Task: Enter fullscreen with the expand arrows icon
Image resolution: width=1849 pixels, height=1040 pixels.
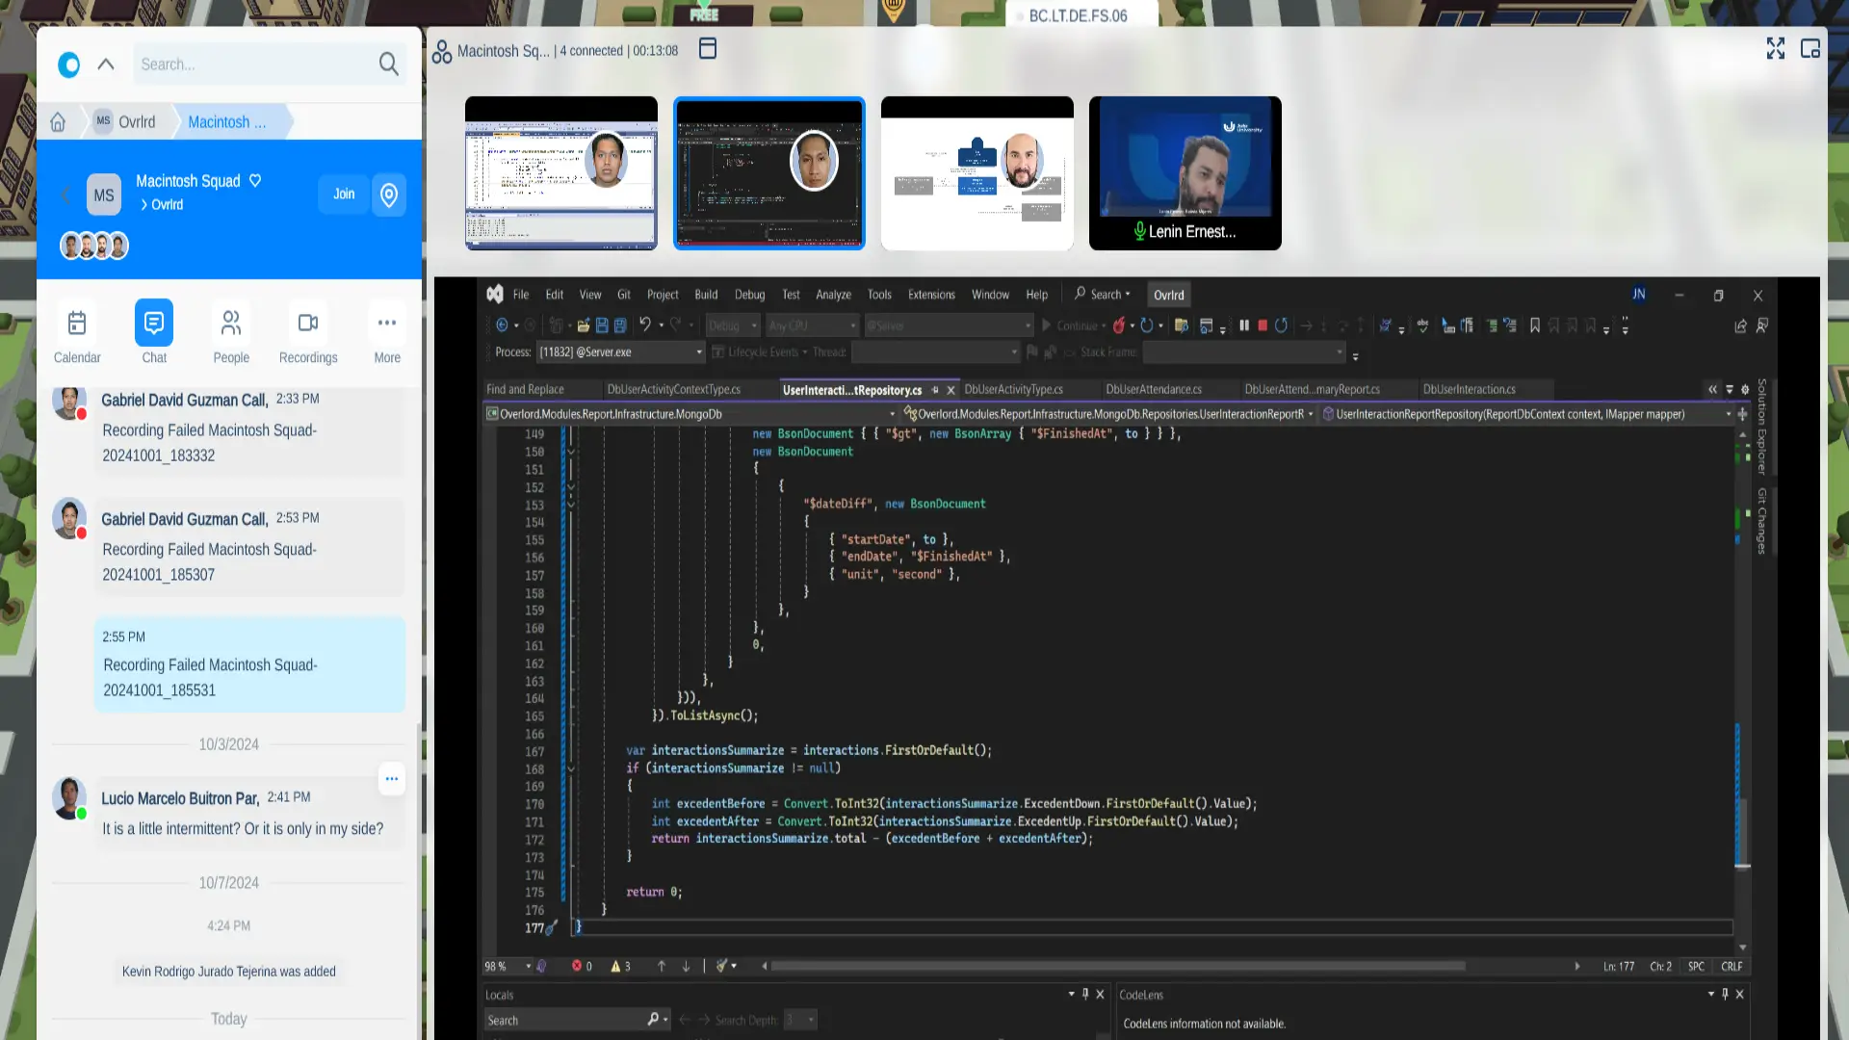Action: pyautogui.click(x=1776, y=49)
